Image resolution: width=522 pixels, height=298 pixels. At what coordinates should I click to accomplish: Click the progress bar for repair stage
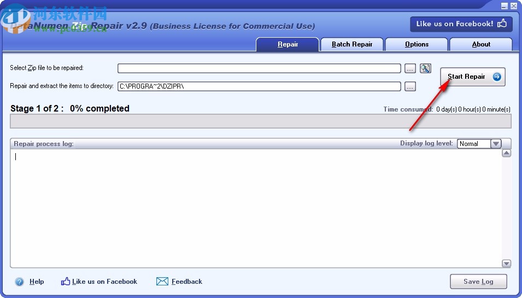261,121
